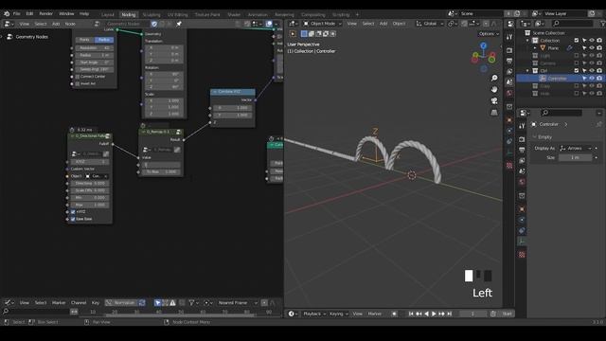
Task: Click Combine XYZ node header
Action: tap(233, 92)
